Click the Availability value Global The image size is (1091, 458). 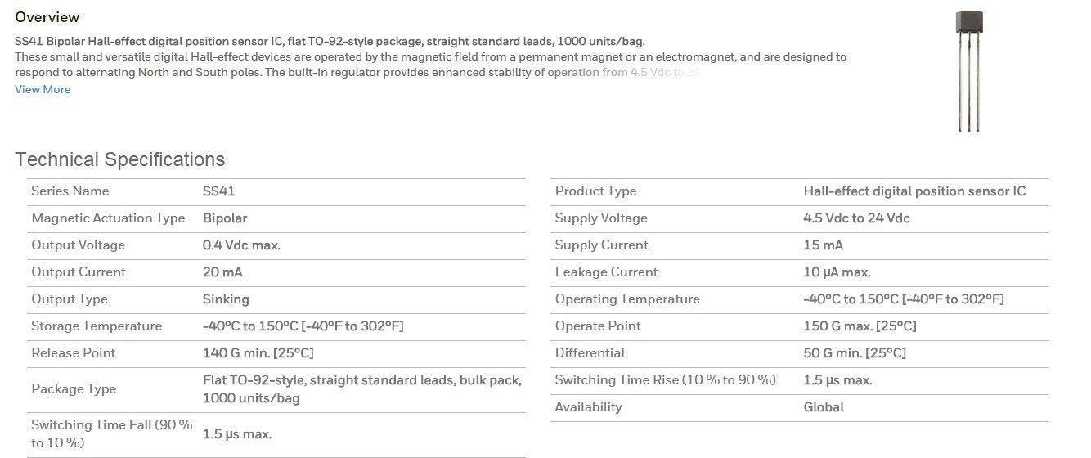pos(824,406)
